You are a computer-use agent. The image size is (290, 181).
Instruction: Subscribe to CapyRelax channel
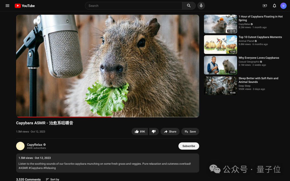(x=189, y=146)
